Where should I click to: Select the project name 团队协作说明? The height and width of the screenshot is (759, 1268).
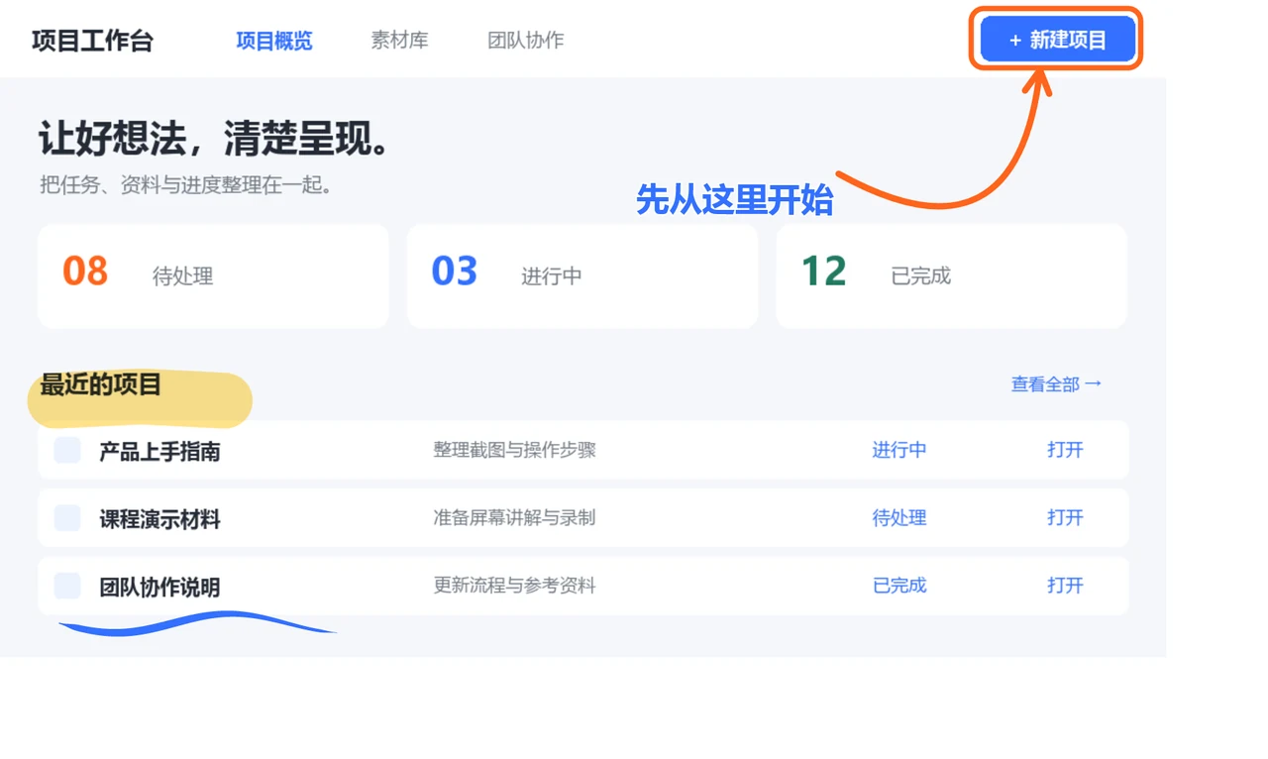tap(159, 588)
